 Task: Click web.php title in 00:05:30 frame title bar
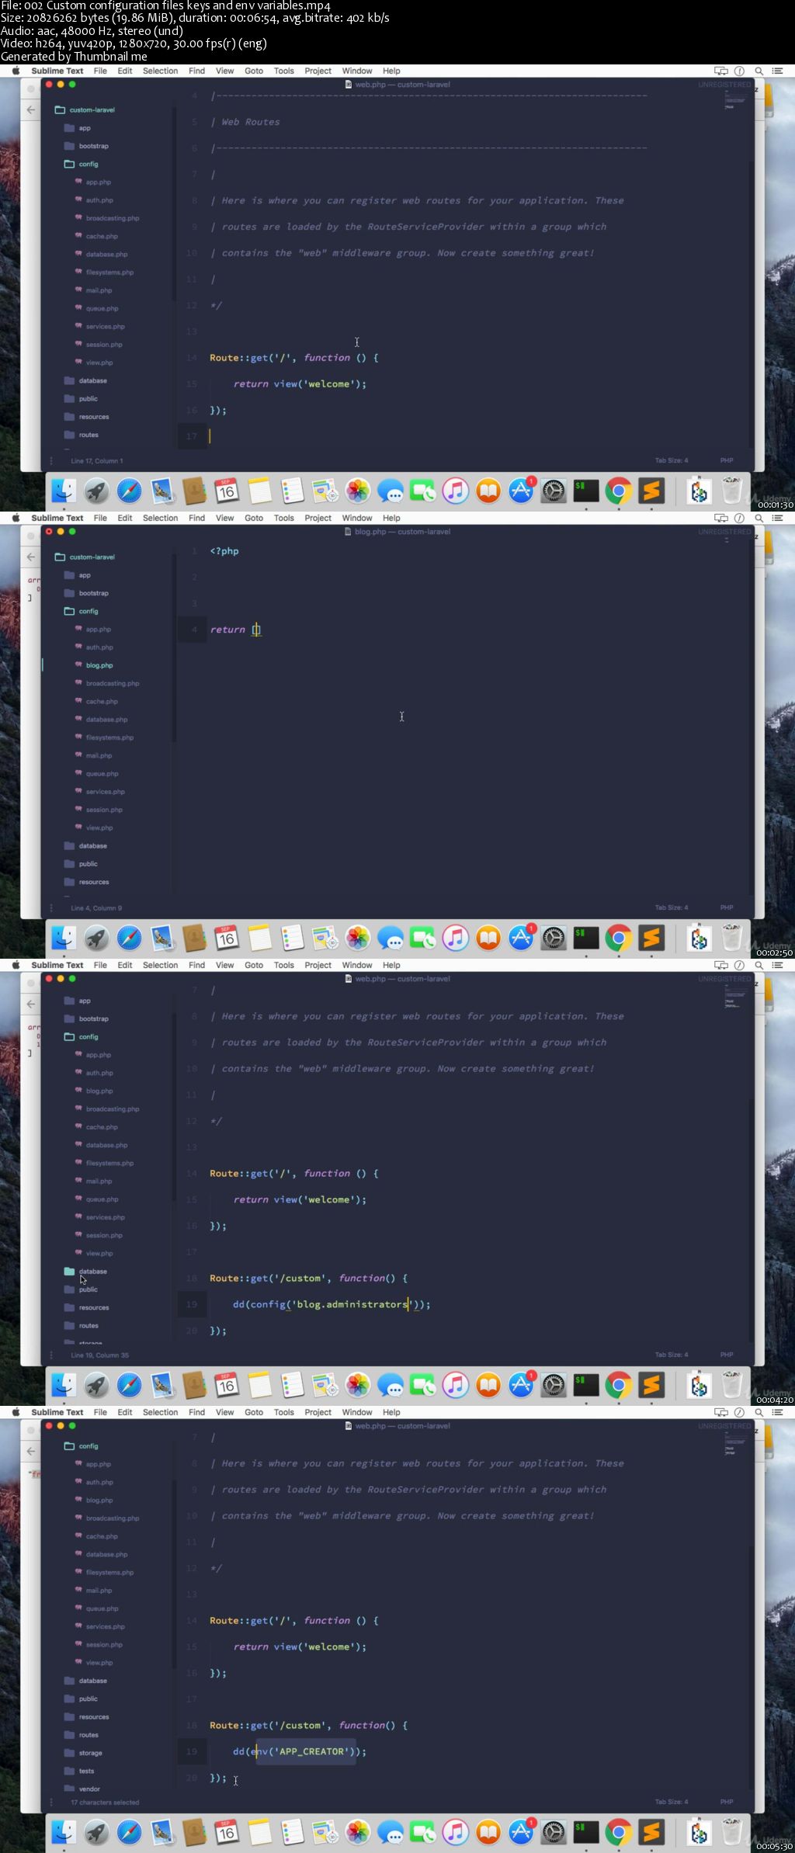[x=397, y=1426]
